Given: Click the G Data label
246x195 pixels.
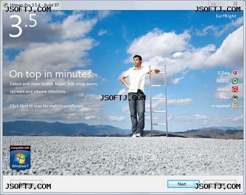Looking at the screenshot, I should pyautogui.click(x=223, y=73).
